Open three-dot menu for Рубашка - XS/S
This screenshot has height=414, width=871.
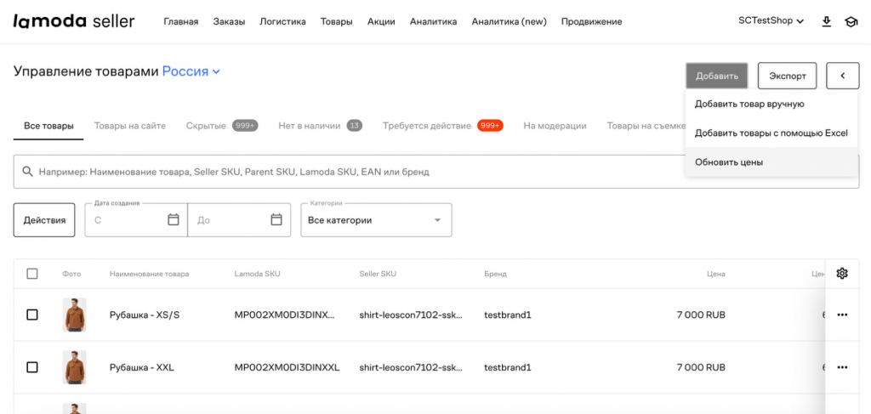click(842, 315)
